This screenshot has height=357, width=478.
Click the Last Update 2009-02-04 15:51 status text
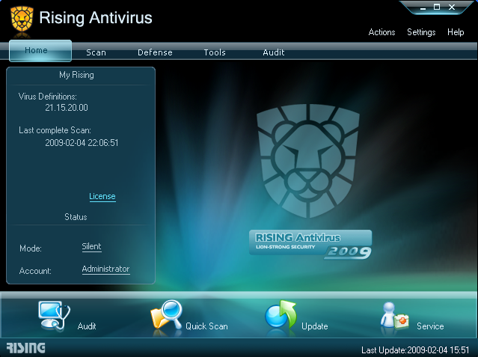[x=415, y=350]
